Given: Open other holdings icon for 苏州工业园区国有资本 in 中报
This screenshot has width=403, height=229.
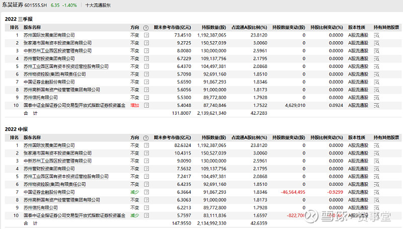Looking at the screenshot, I should [x=376, y=177].
